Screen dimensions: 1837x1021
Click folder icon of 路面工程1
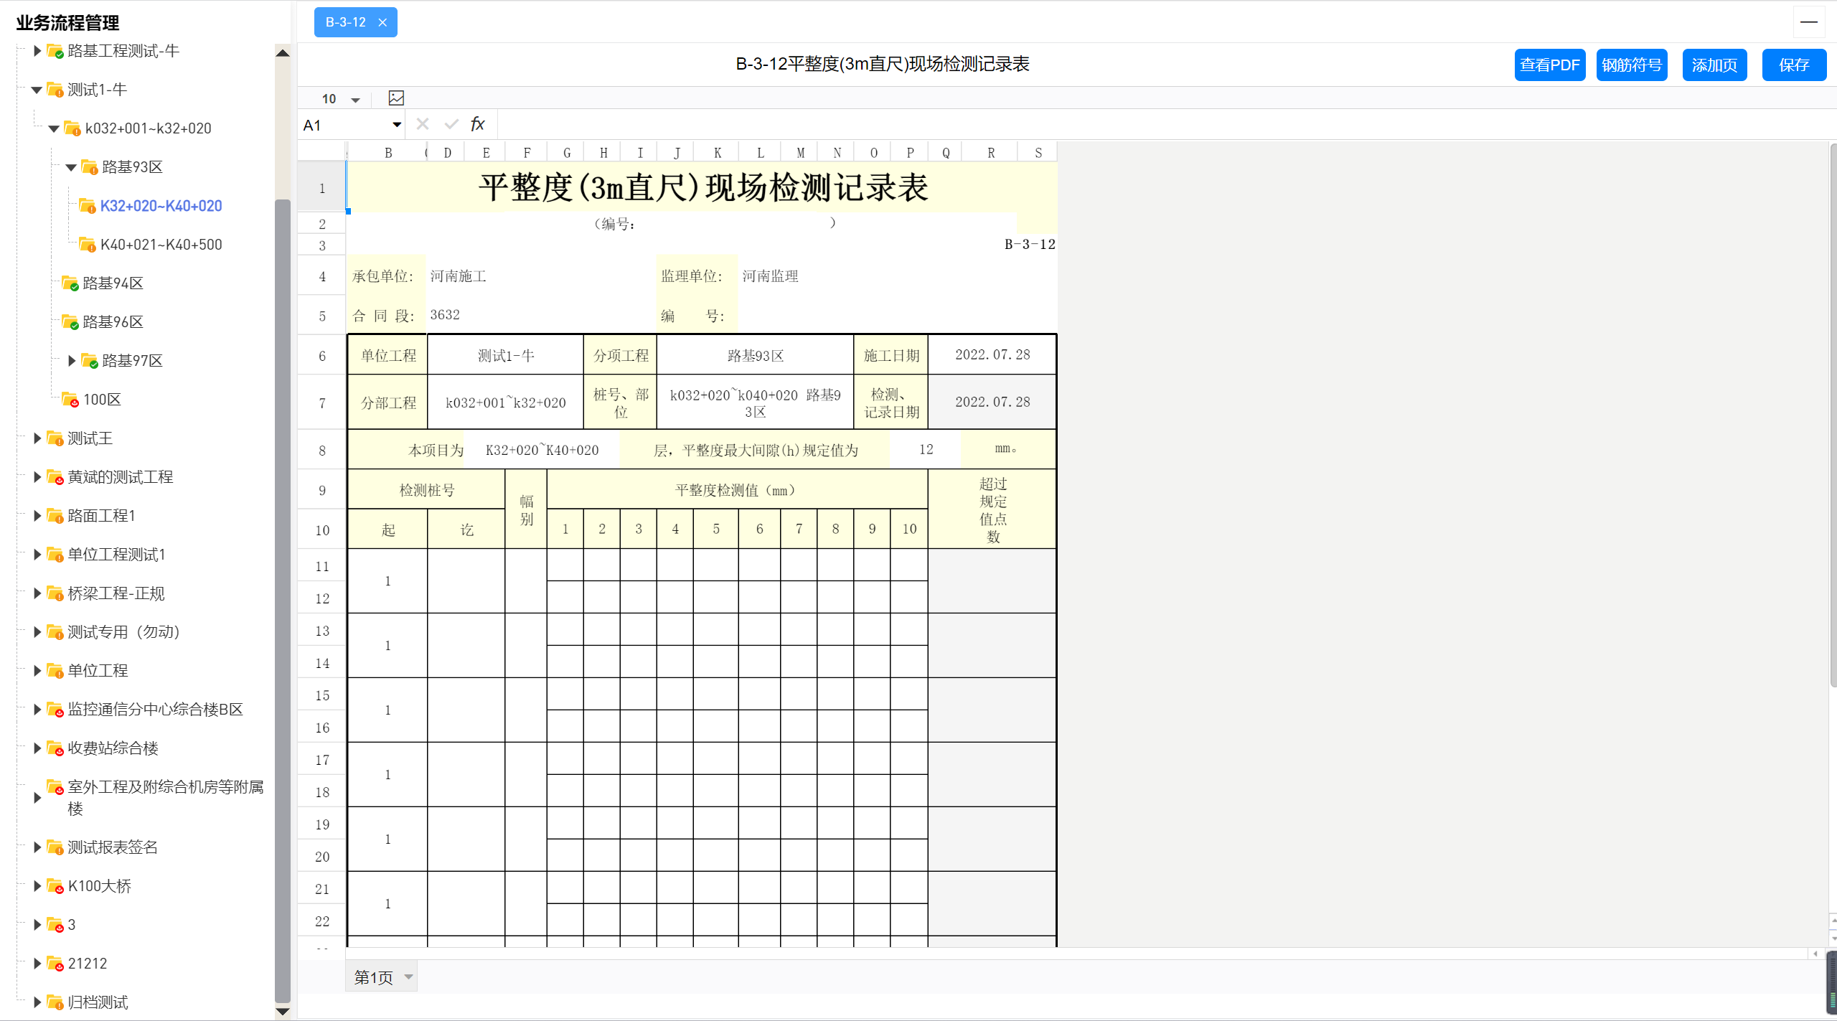click(55, 516)
